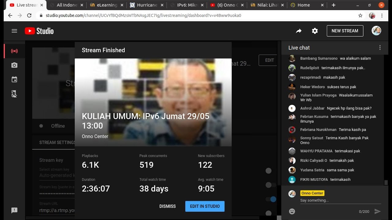Open the Stream (live) sidebar icon
Screen dimensions: 392x220
[x=14, y=51]
